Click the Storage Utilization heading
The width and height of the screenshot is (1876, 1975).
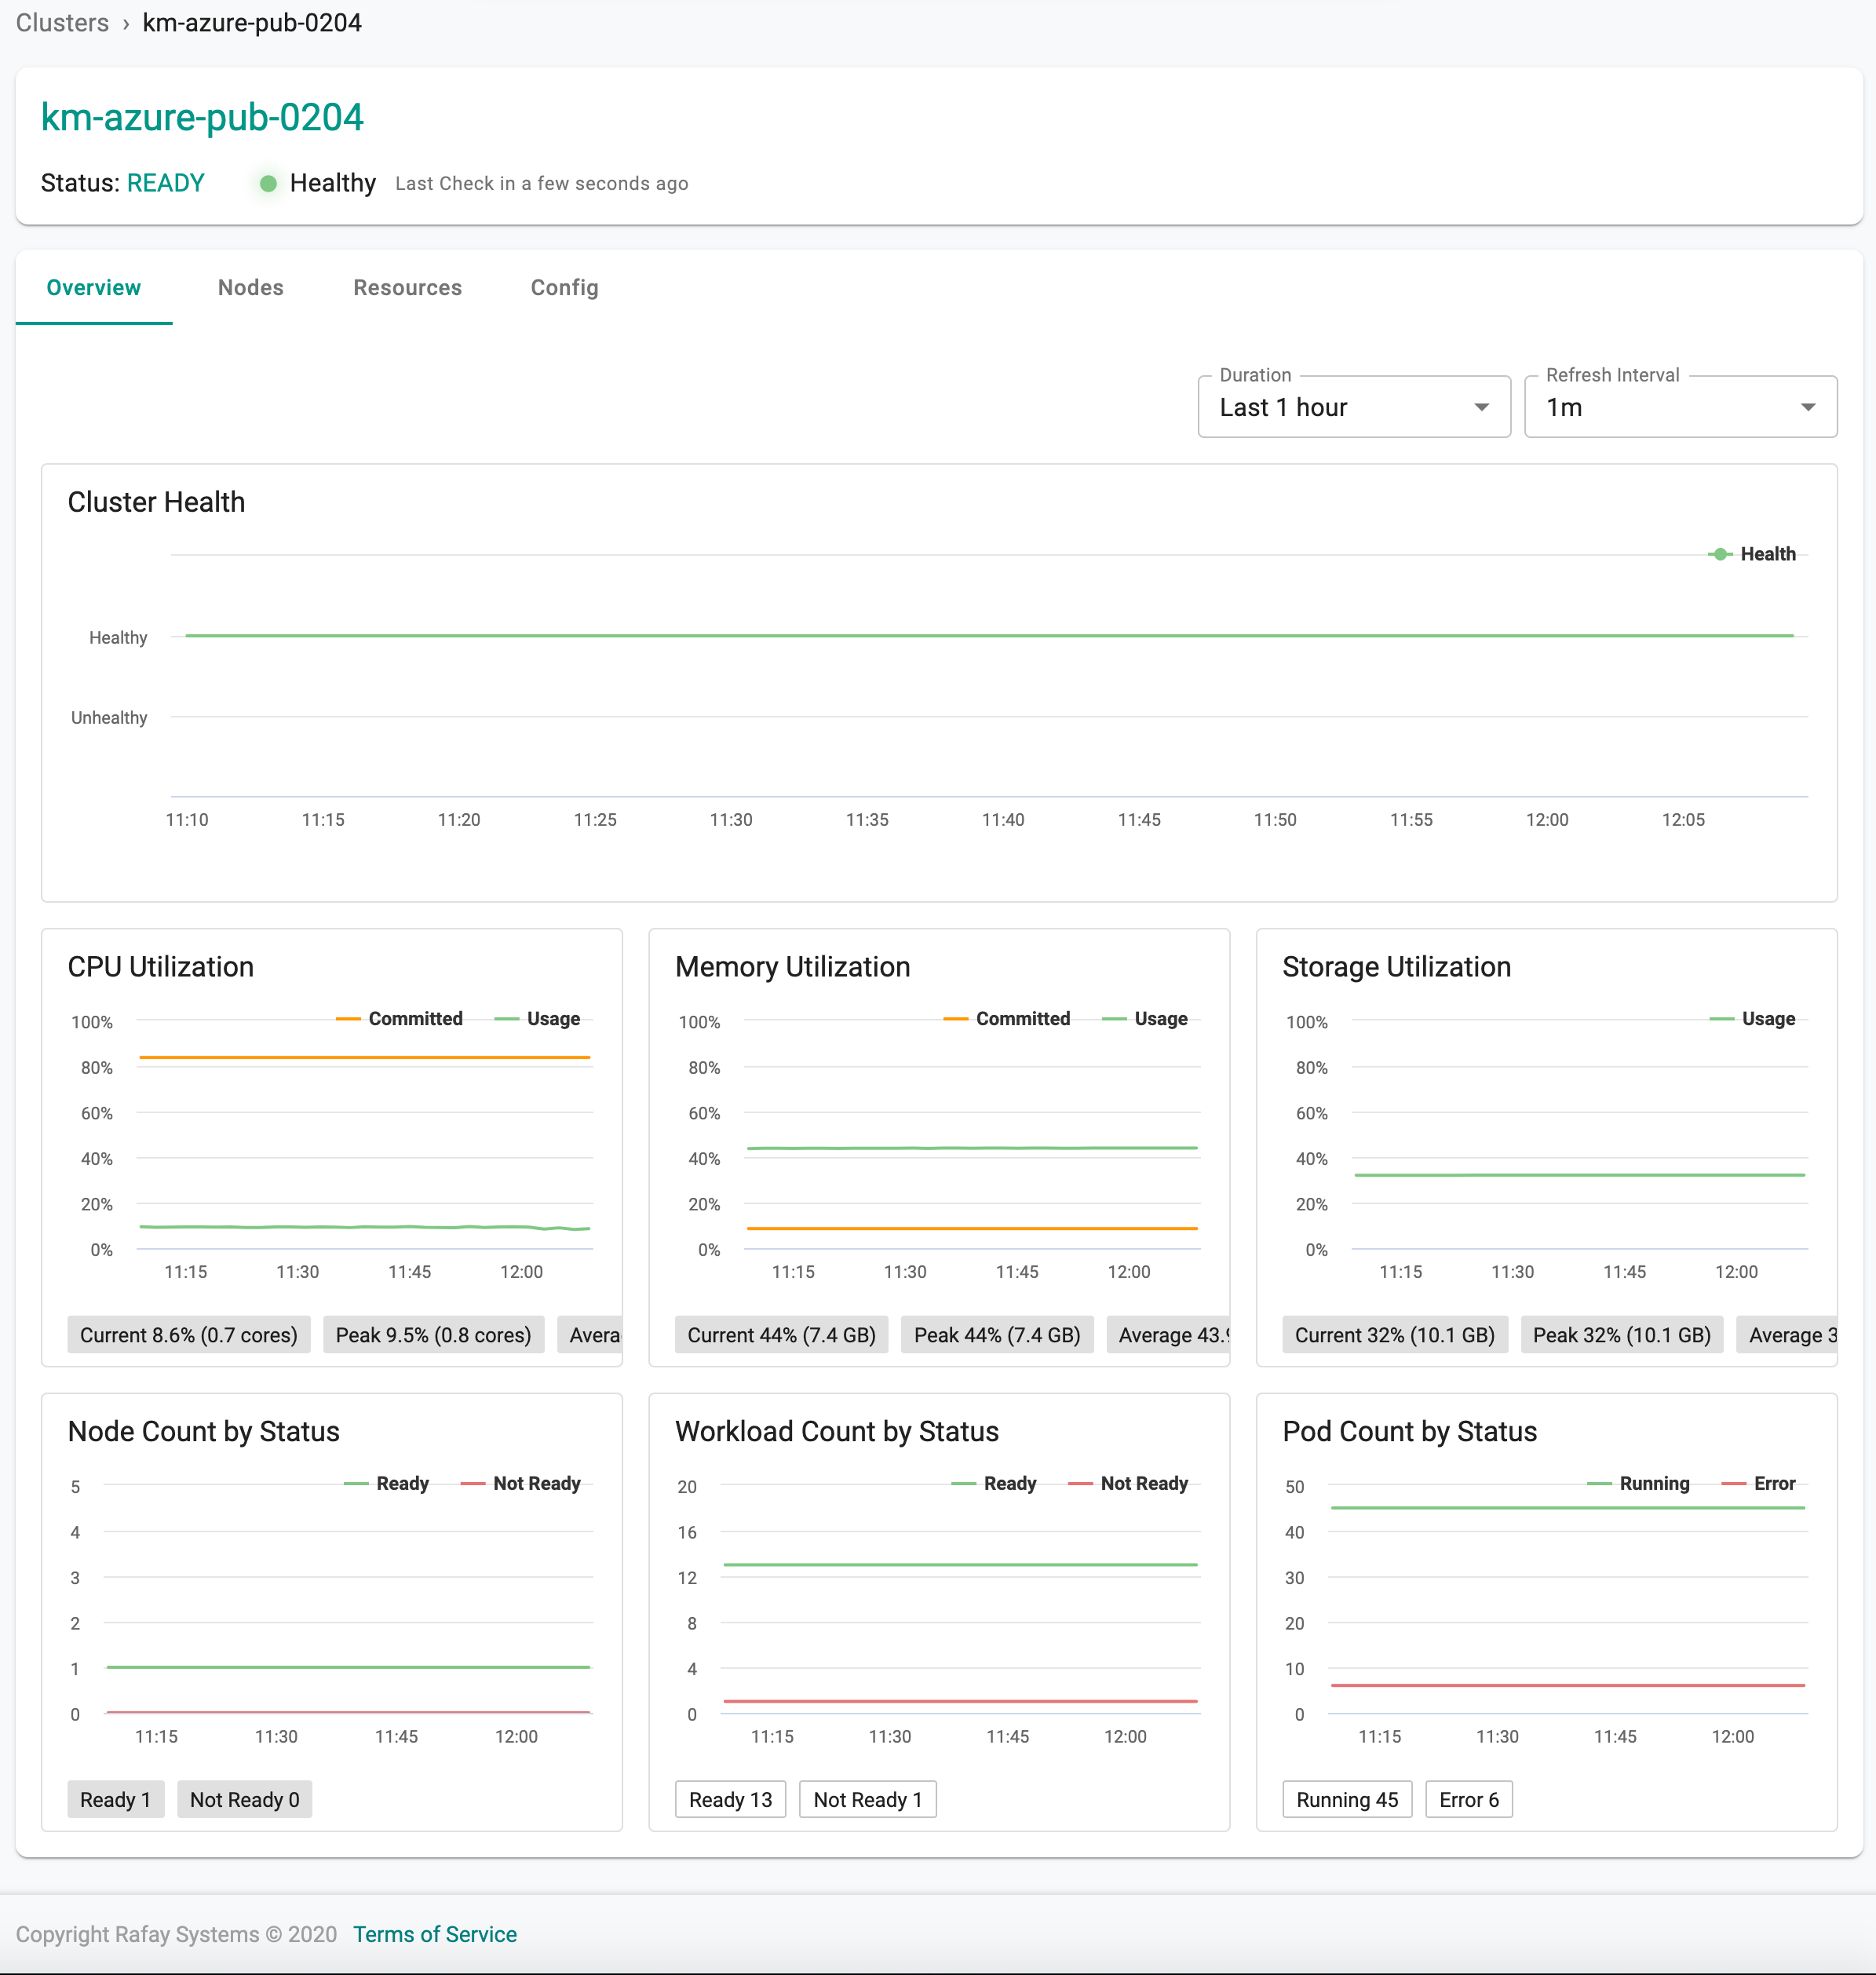1397,967
